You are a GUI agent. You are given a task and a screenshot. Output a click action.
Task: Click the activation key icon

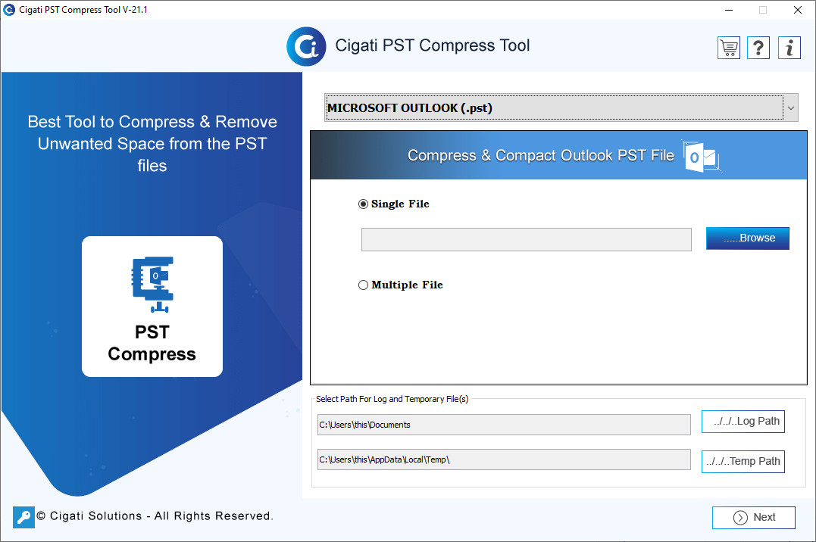click(23, 517)
